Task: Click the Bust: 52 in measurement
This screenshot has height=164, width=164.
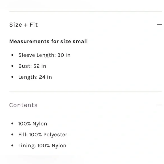Action: point(32,66)
